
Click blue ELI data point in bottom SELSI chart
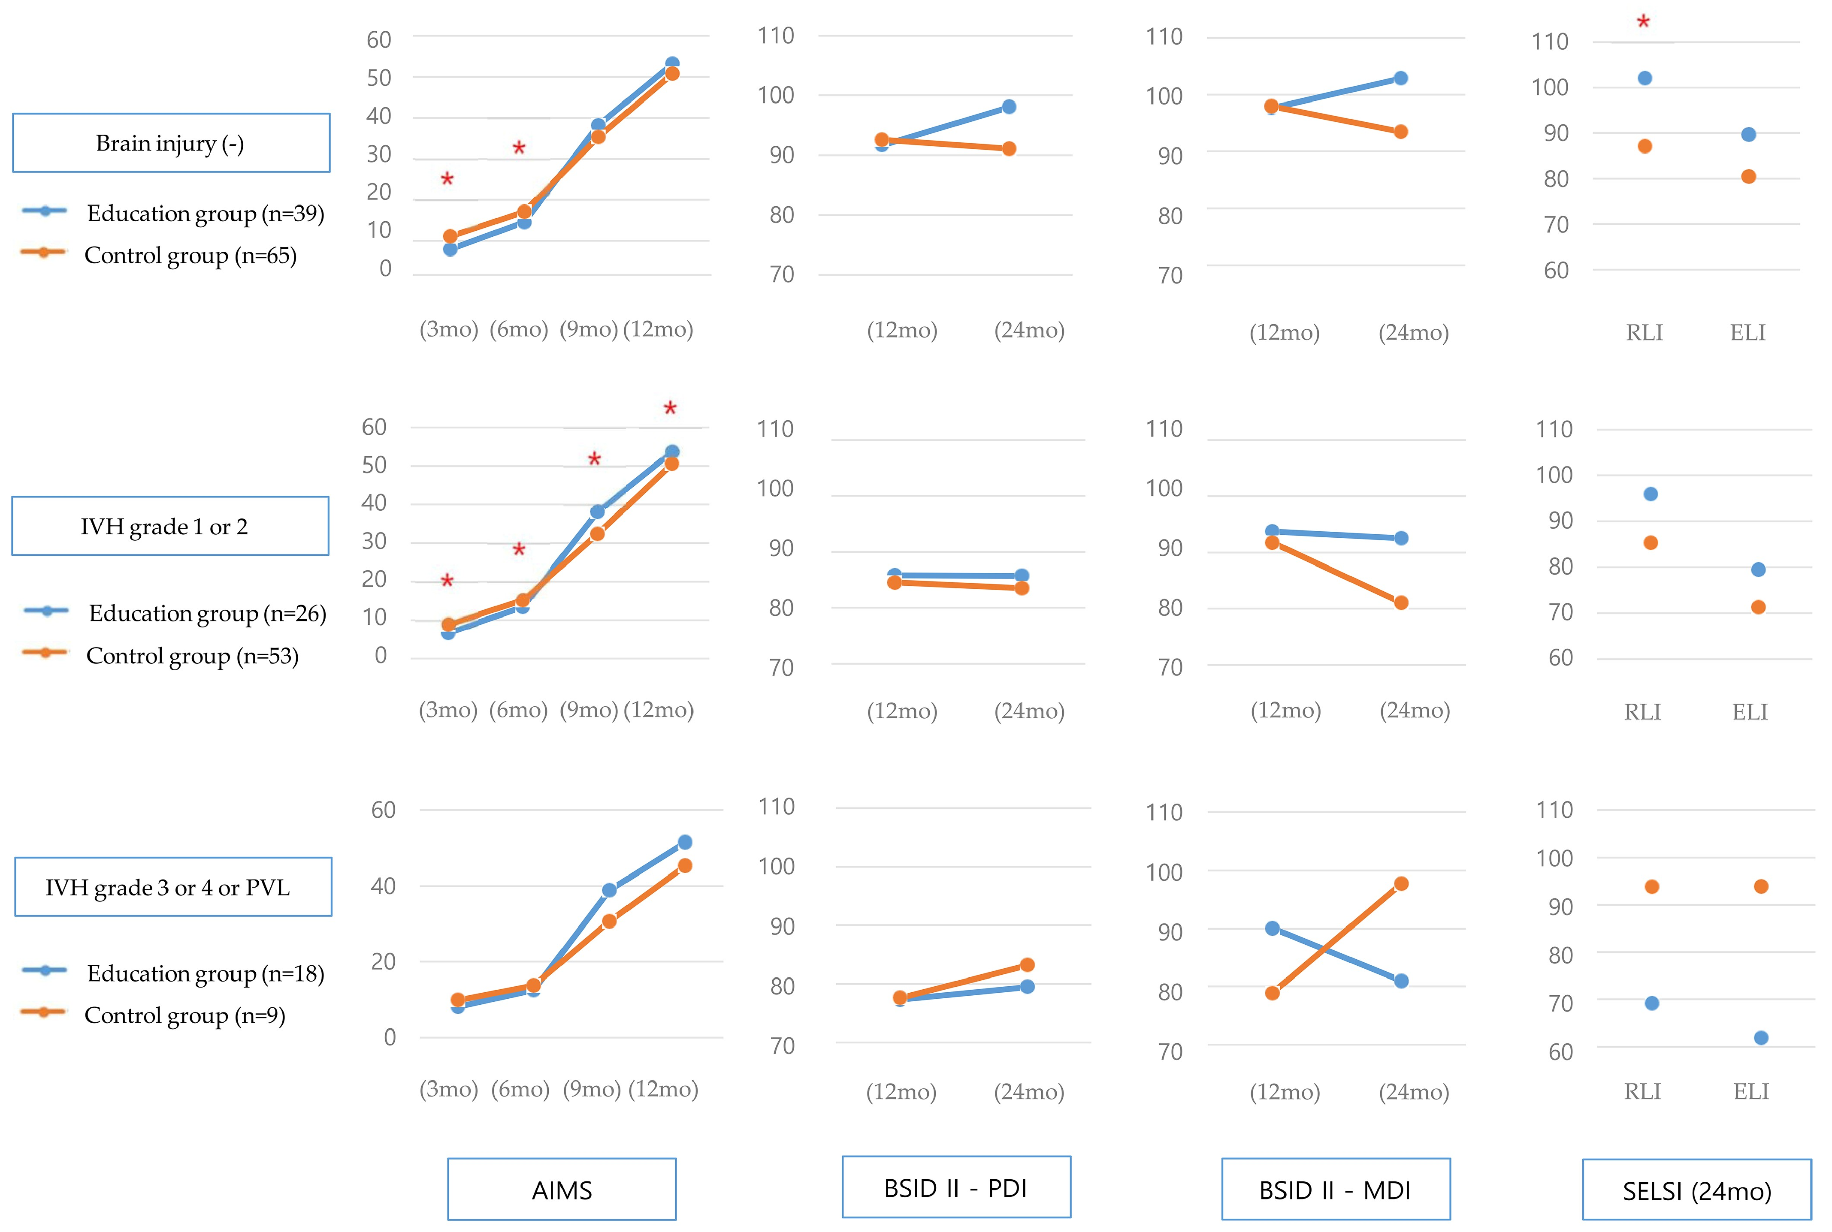pos(1760,1038)
